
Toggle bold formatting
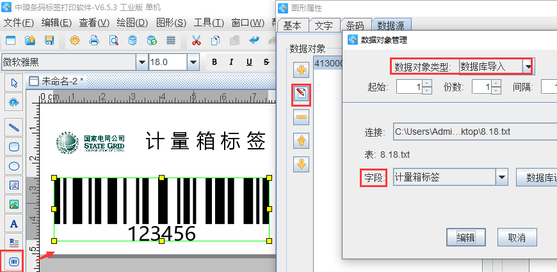click(214, 62)
